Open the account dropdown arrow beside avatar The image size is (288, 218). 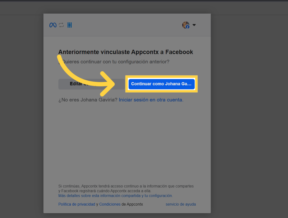click(x=194, y=25)
